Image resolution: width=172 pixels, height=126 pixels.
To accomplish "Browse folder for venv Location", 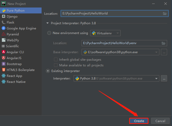I will 163,43.
